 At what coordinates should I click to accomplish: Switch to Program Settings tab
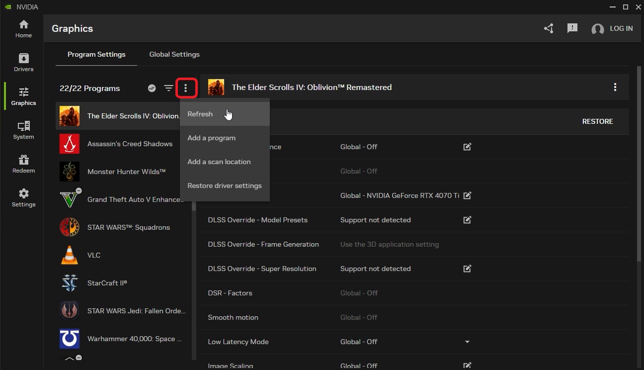(96, 54)
